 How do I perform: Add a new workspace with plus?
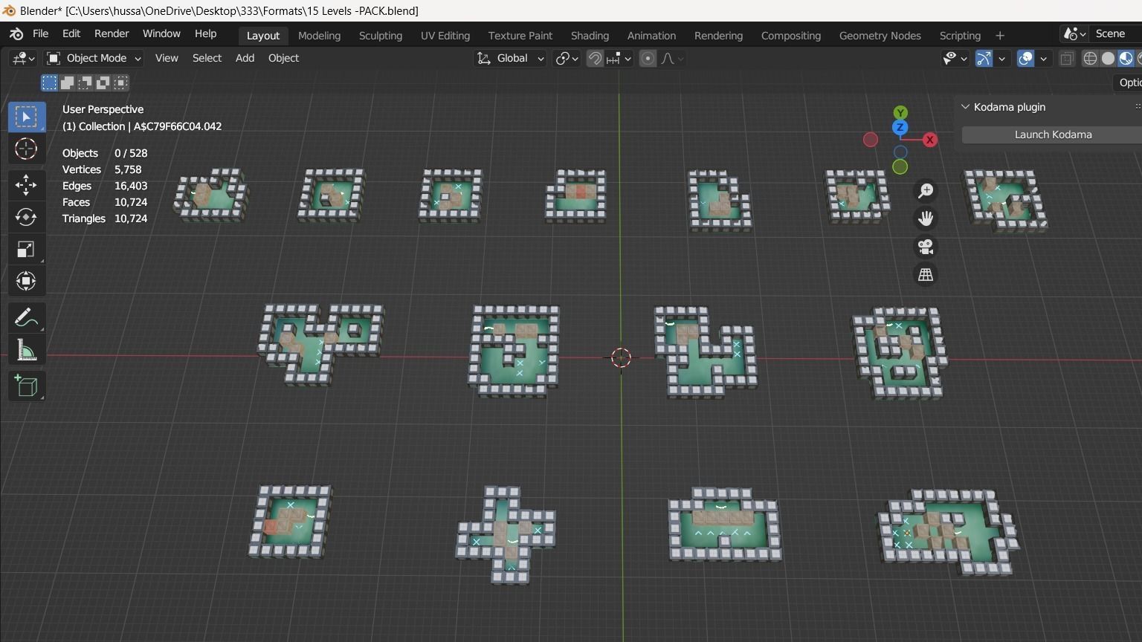1000,36
